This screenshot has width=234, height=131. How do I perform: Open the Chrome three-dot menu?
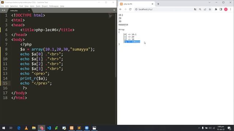(231, 9)
